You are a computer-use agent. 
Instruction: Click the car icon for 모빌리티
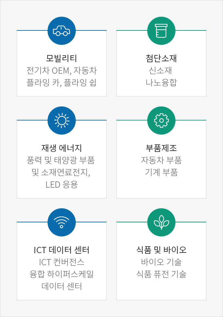coord(62,31)
